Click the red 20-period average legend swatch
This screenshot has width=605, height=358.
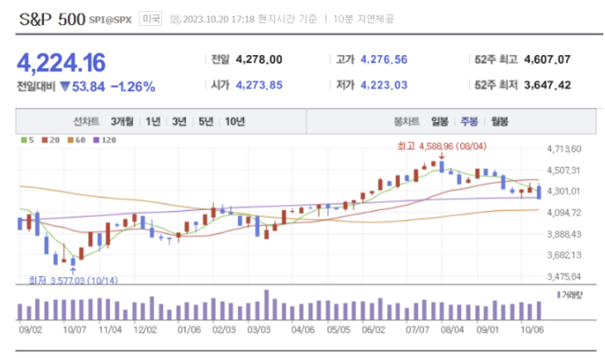click(x=45, y=140)
